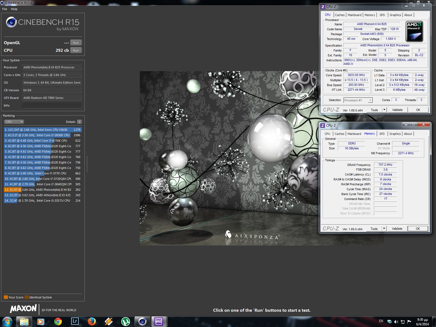The height and width of the screenshot is (327, 436).
Task: Click the CPU-Z title bar icon in top window
Action: point(323,7)
